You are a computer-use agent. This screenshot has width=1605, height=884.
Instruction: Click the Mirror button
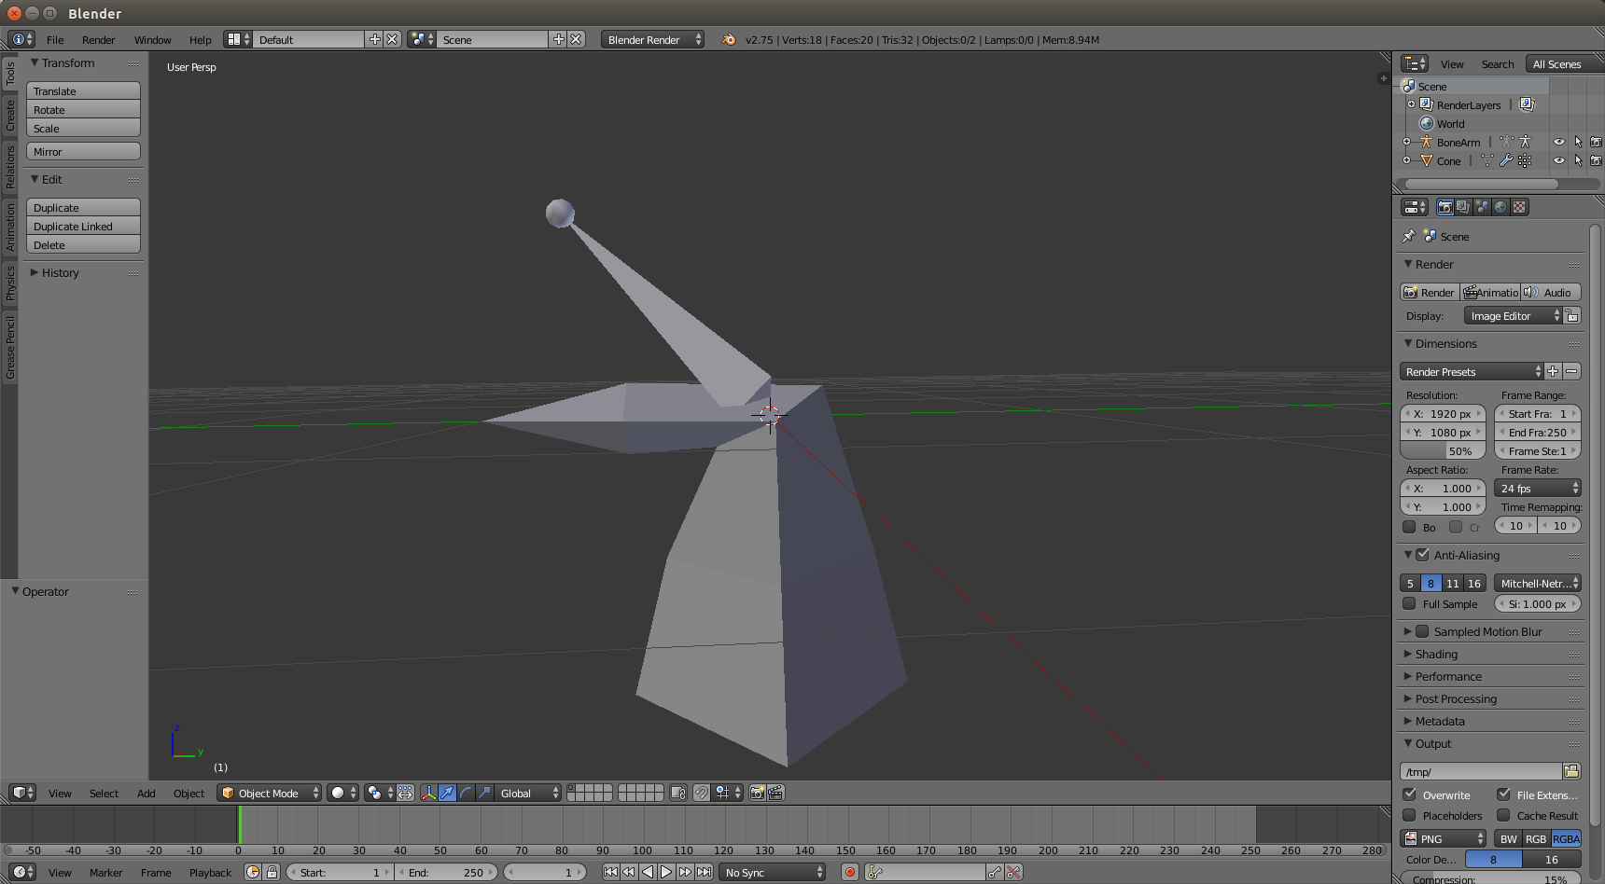tap(83, 151)
